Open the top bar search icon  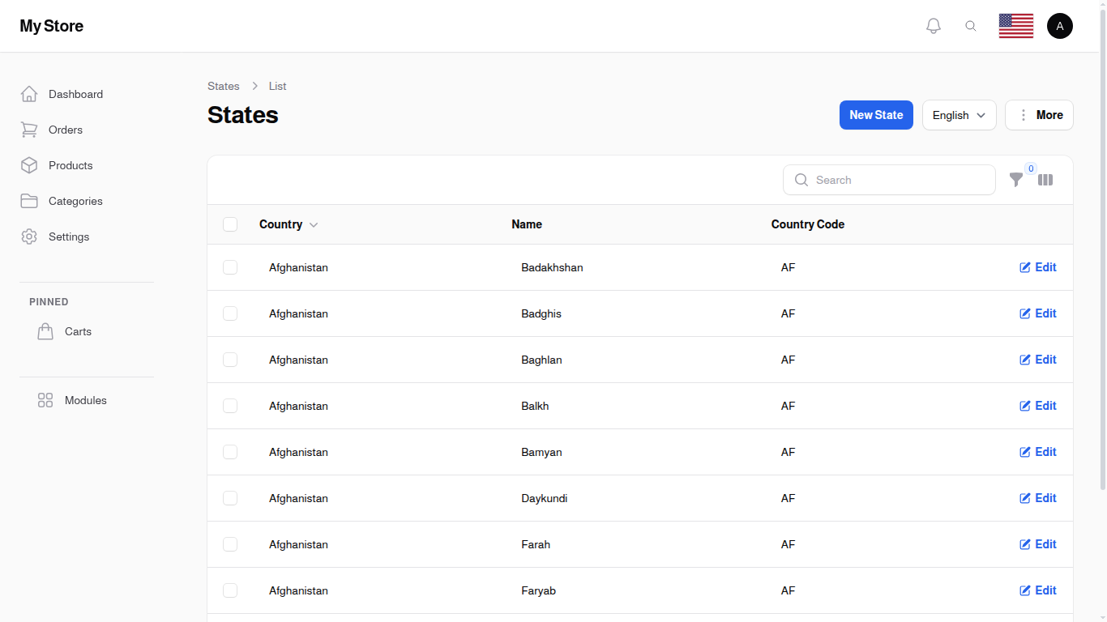[x=971, y=25]
